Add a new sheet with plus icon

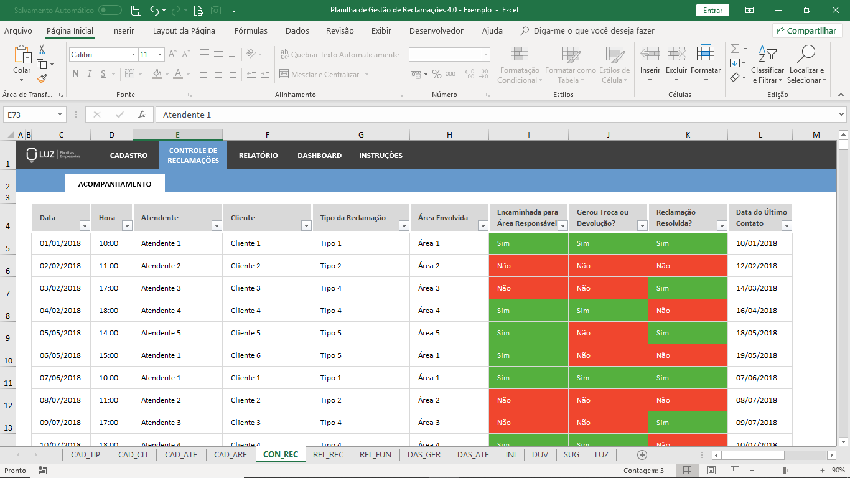(x=642, y=455)
